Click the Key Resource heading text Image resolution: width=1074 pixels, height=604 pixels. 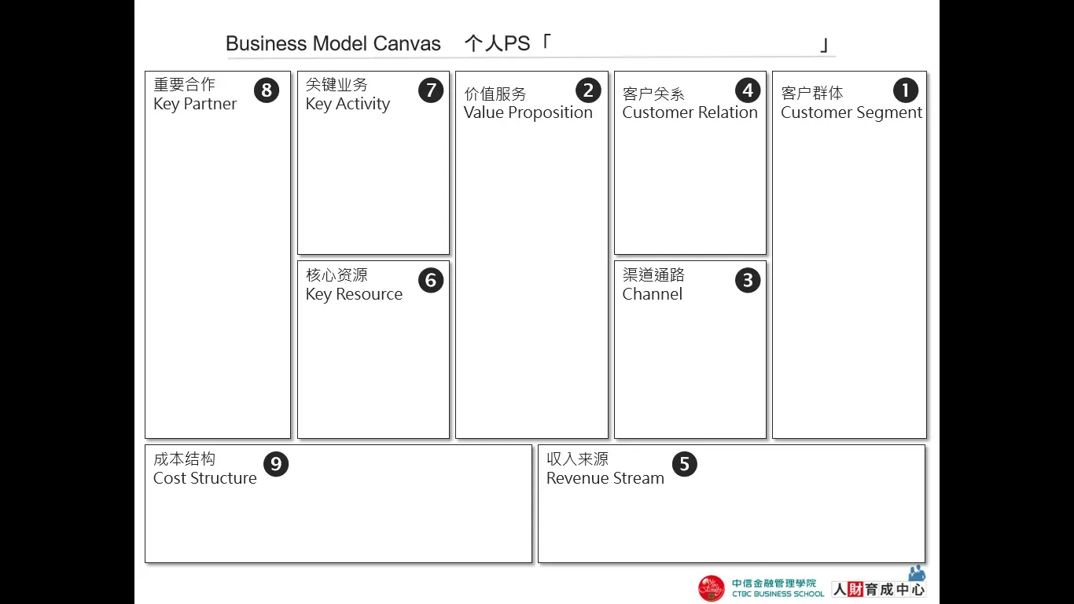point(354,285)
